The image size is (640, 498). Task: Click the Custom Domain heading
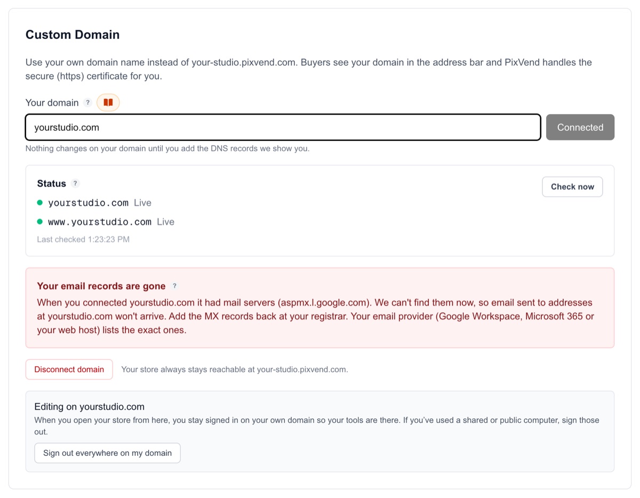[73, 35]
